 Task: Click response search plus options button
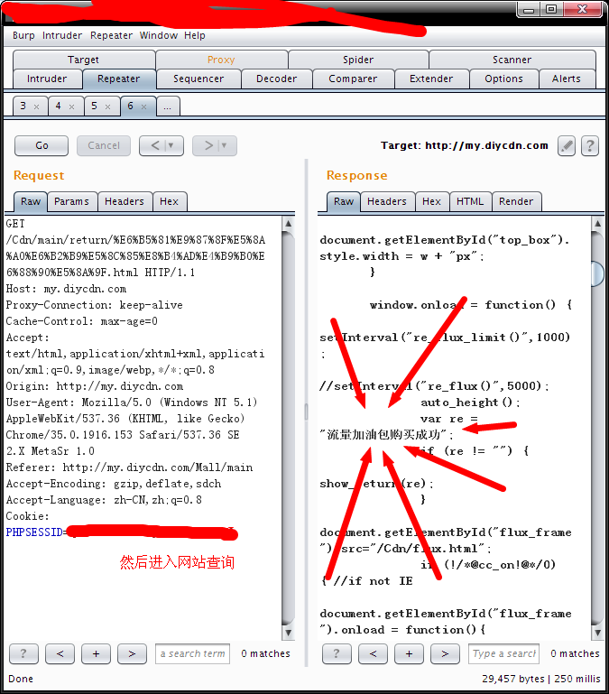tap(409, 653)
